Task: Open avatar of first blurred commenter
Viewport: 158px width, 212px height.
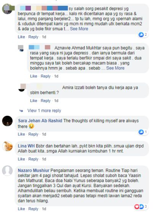Action: (x=7, y=9)
